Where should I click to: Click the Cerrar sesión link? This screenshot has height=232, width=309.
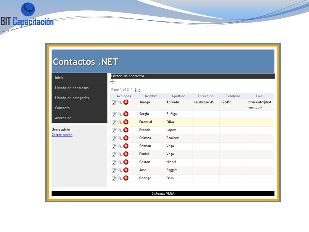tap(62, 135)
